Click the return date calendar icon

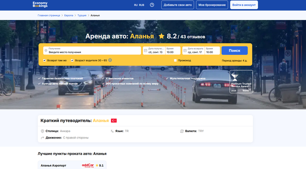pyautogui.click(x=185, y=51)
